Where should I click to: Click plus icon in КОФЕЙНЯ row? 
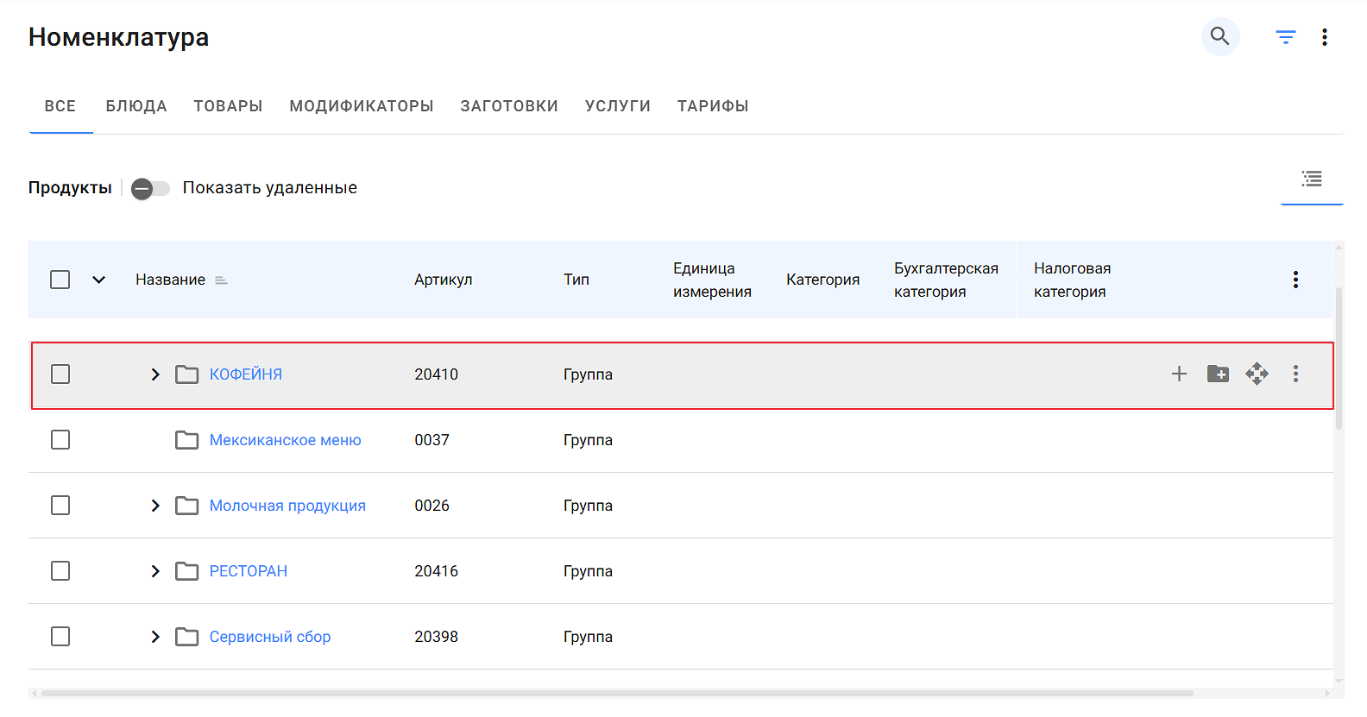pos(1179,374)
